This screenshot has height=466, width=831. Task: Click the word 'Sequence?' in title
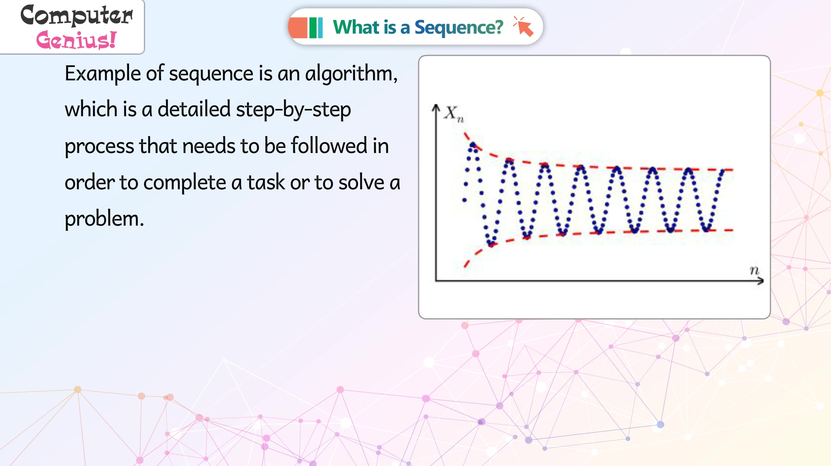pos(459,28)
